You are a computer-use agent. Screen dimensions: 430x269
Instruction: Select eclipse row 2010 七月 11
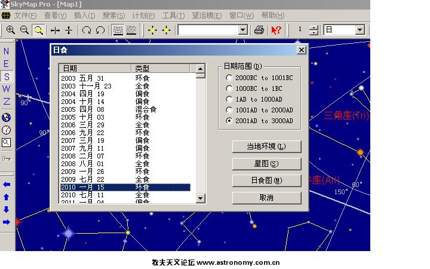pos(125,195)
